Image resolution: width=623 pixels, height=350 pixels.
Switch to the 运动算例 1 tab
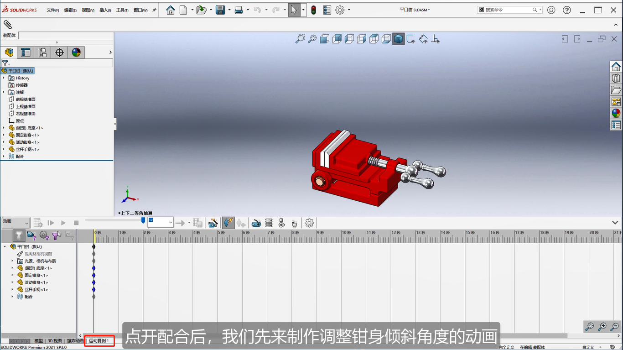click(x=99, y=341)
